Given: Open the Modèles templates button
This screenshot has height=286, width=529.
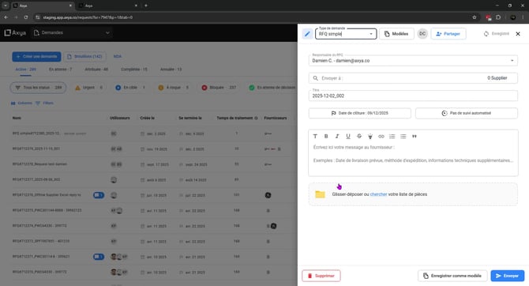Looking at the screenshot, I should coord(396,34).
